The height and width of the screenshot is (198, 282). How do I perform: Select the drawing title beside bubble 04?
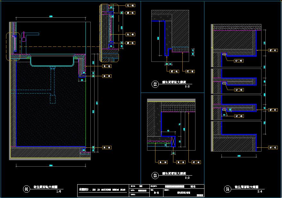(246, 187)
